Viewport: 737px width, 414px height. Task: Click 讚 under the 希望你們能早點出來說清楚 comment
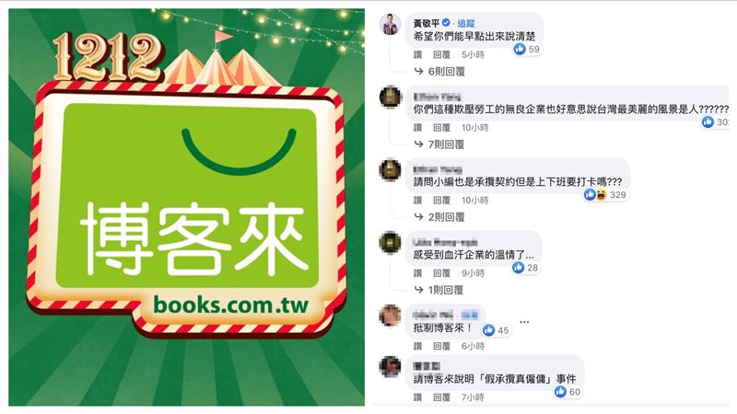(x=418, y=55)
